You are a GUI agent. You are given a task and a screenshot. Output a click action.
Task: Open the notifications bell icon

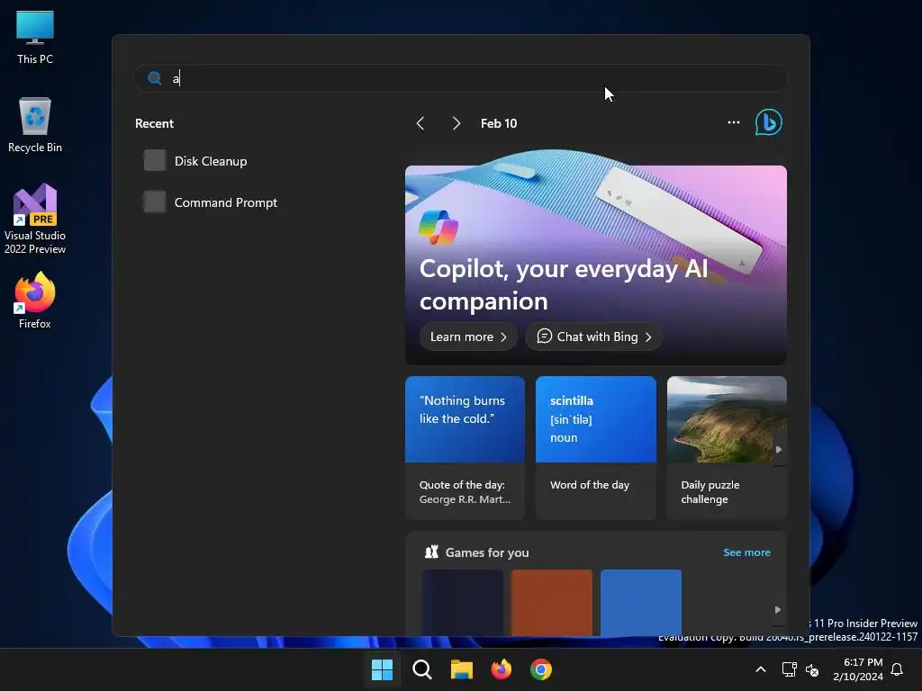click(x=897, y=669)
